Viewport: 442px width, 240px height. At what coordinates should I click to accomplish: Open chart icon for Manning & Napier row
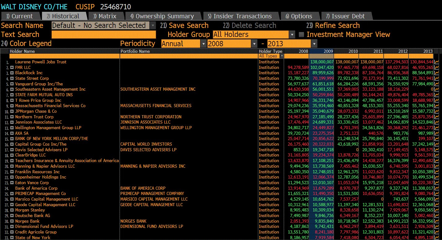(436, 166)
